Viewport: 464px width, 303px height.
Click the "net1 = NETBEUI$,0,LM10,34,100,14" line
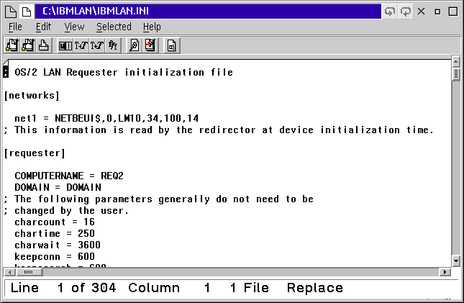[x=106, y=119]
